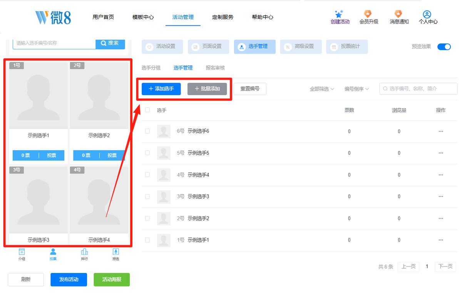Image resolution: width=462 pixels, height=303 pixels.
Task: Click the 批量添加 button
Action: pos(207,89)
